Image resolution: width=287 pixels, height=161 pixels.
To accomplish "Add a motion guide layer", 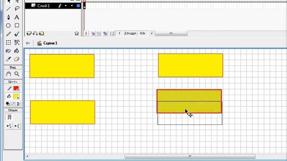I will [35, 34].
